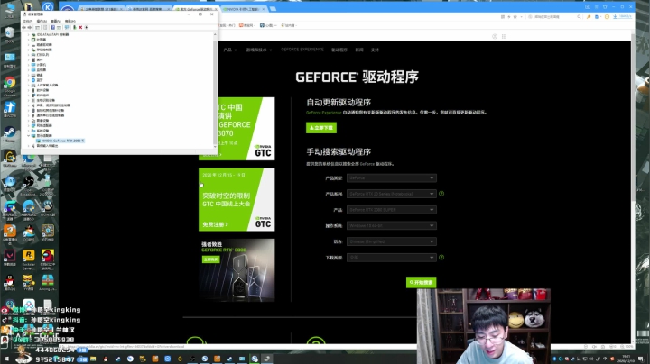650x364 pixels.
Task: Click the green enable device toolbar icon
Action: pos(75,27)
